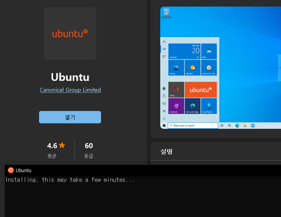
Task: Click the 등급 label under 60
Action: tap(89, 156)
